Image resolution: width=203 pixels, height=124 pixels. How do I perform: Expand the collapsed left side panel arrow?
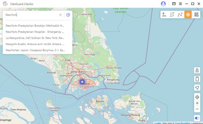(x=1, y=34)
